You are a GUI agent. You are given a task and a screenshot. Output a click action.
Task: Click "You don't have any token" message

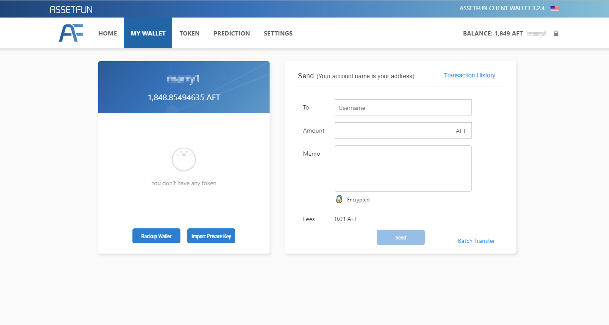coord(184,183)
